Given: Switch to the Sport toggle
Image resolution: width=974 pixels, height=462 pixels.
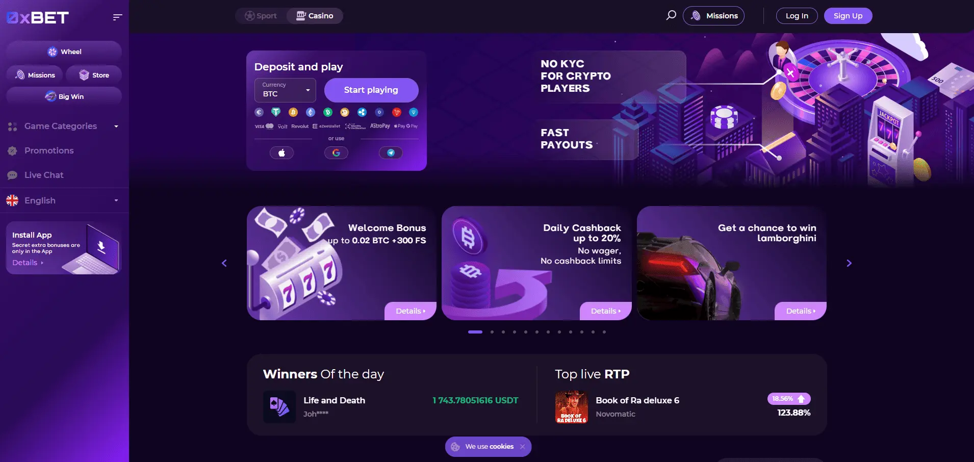Looking at the screenshot, I should click(261, 16).
